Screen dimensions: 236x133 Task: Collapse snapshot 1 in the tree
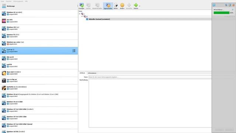coord(80,14)
